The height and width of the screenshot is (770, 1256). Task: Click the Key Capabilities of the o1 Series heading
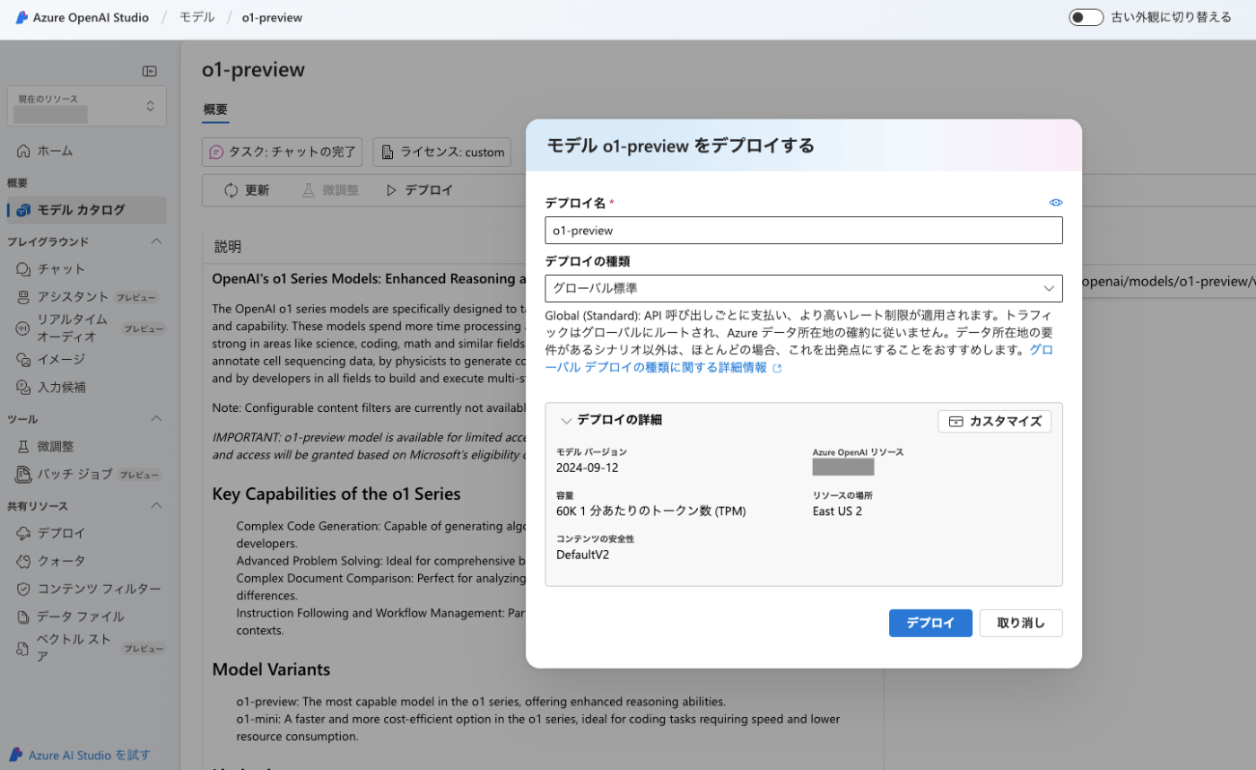(336, 494)
